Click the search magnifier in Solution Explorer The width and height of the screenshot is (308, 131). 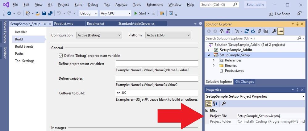pos(299,38)
